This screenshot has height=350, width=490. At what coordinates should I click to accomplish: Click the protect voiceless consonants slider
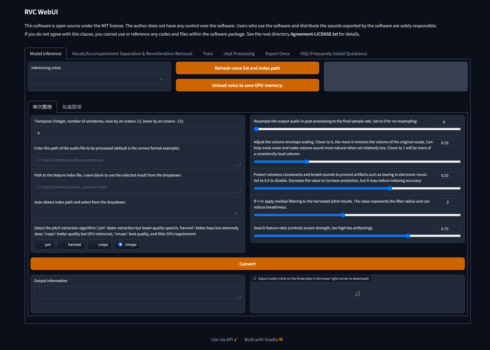click(357, 188)
